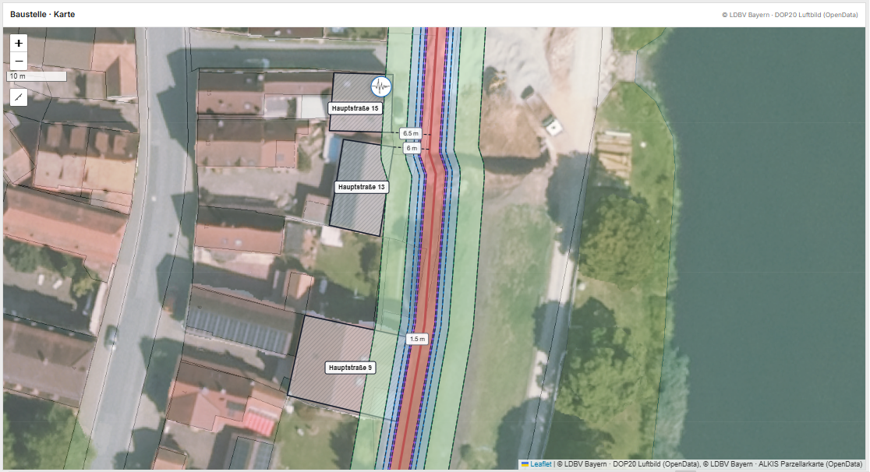The width and height of the screenshot is (870, 472).
Task: Select the Hauptstraße 13 label
Action: point(361,187)
